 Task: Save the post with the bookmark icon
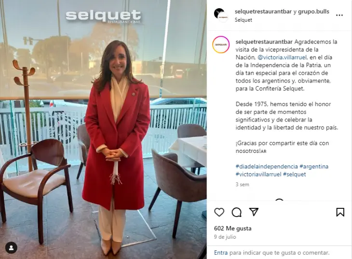tap(340, 212)
